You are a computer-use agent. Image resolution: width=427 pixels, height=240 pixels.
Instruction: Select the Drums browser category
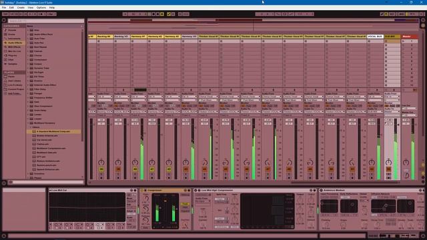coord(12,34)
